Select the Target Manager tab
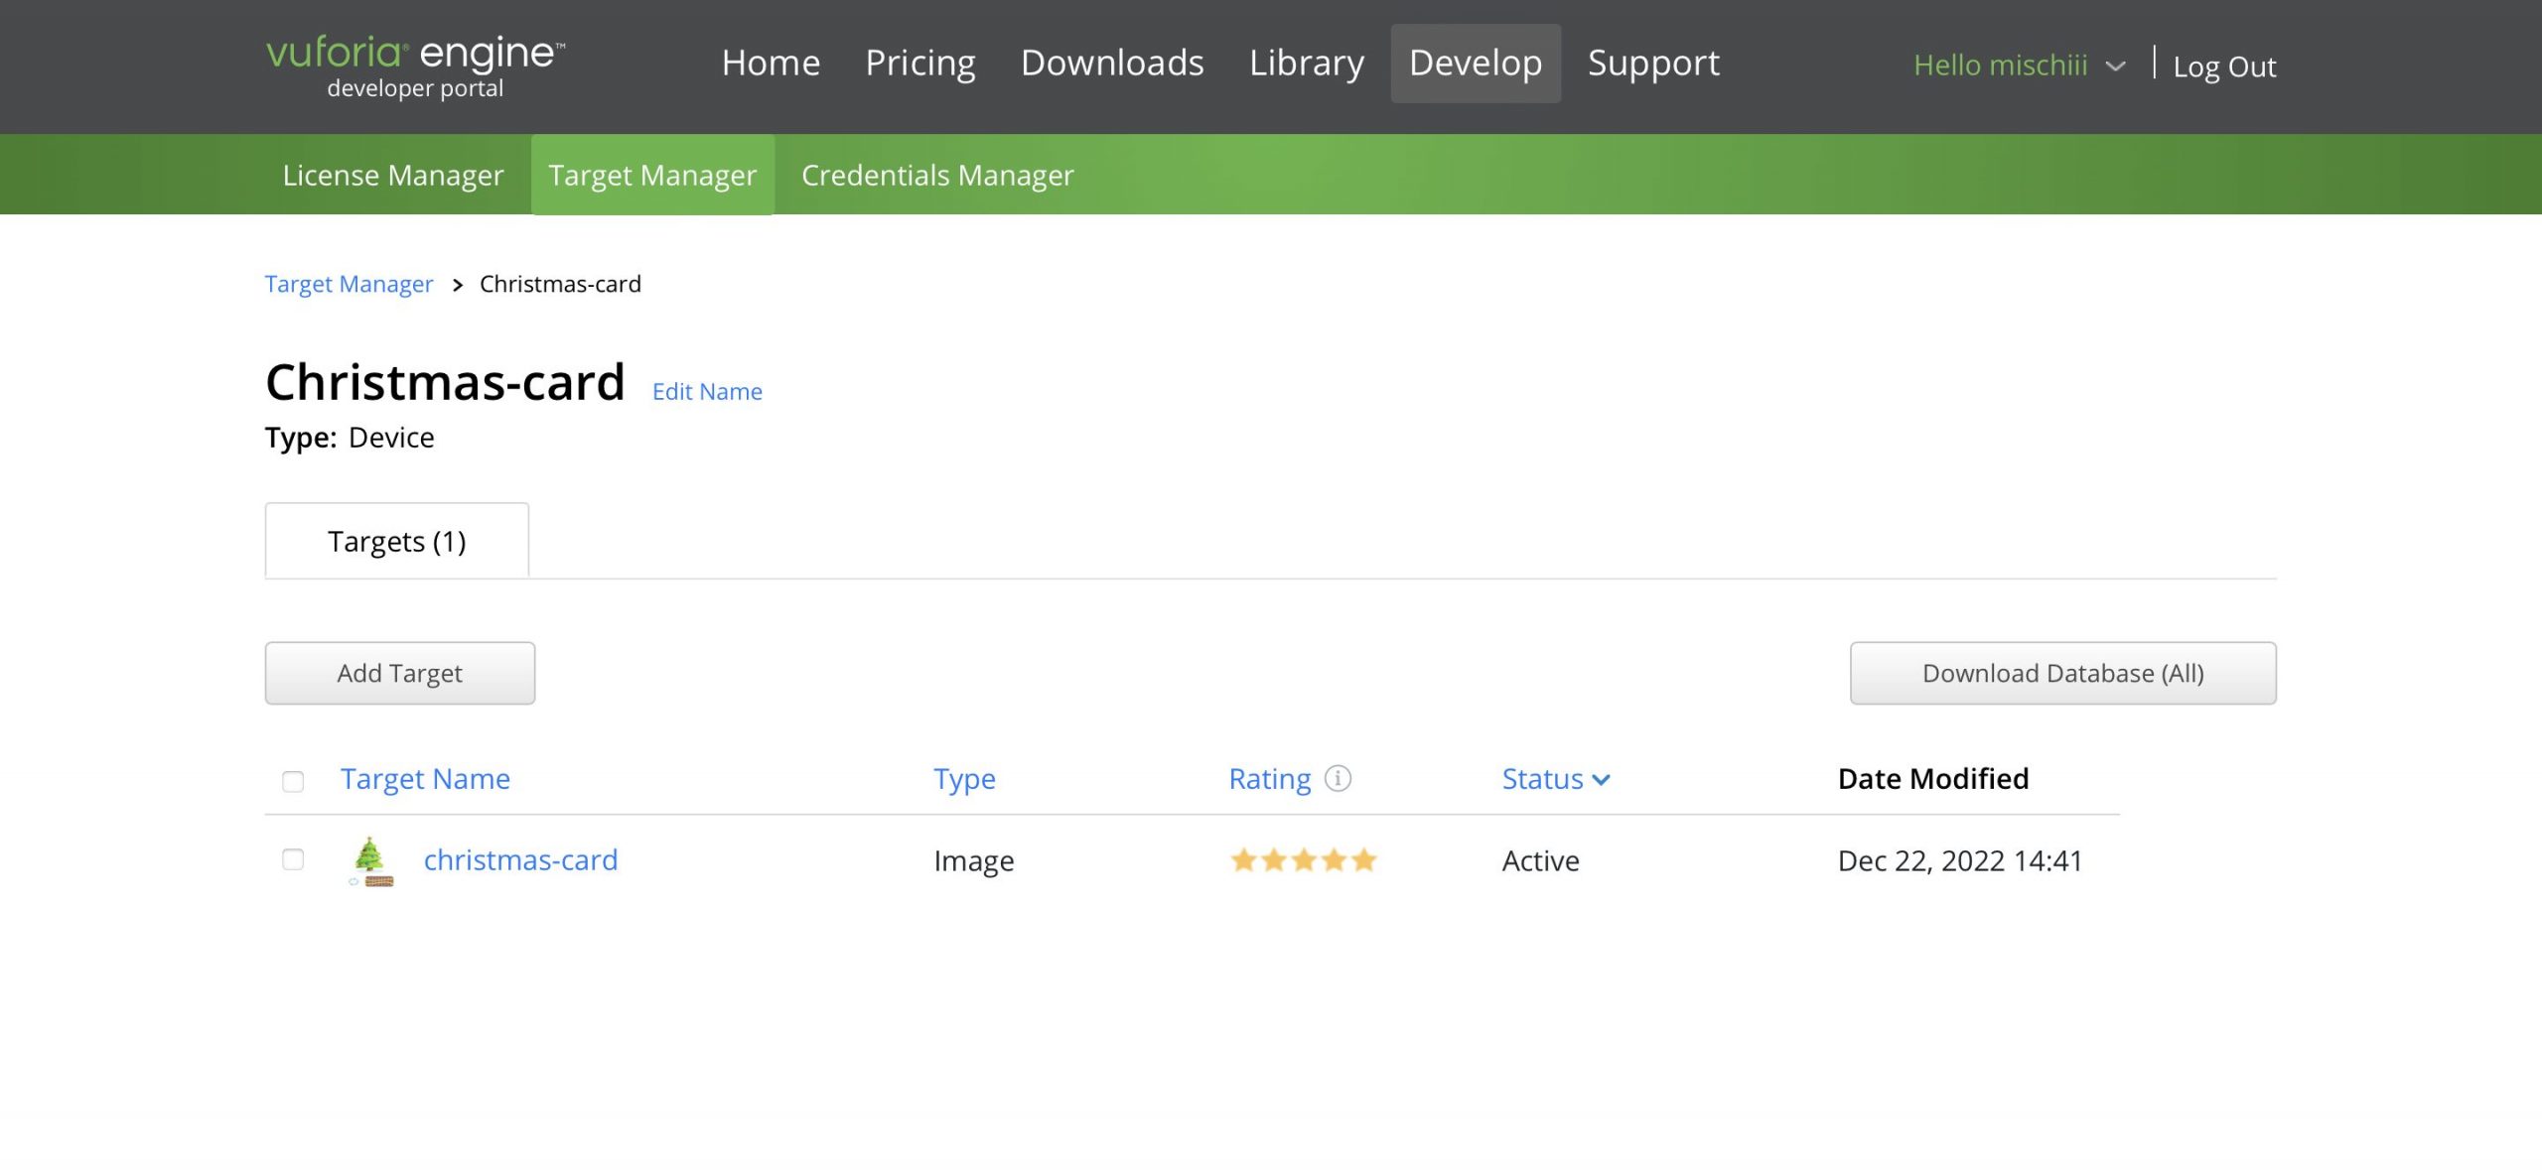Screen dimensions: 2542x1170 (x=652, y=175)
